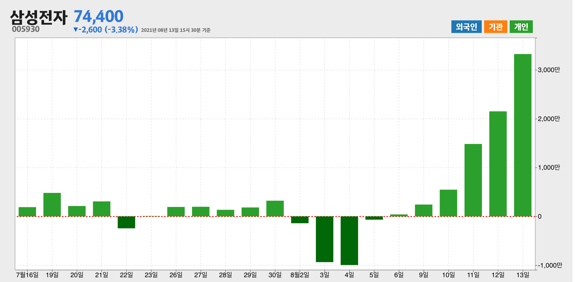Click the 삼성전자 stock name
The height and width of the screenshot is (282, 577).
(x=39, y=17)
